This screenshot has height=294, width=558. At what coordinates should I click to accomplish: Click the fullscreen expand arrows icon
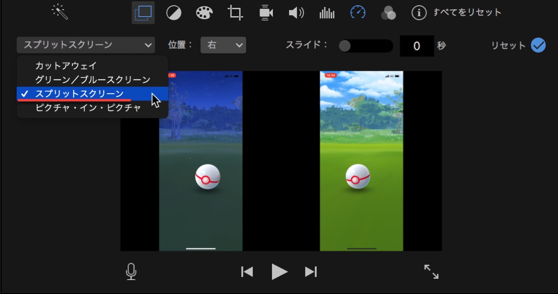point(431,272)
